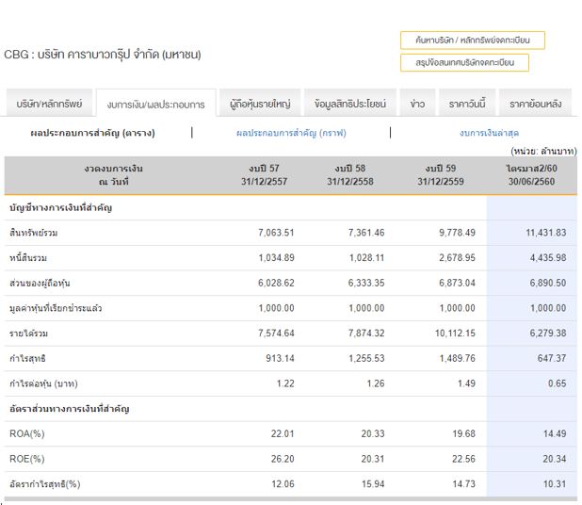This screenshot has width=582, height=505.
Task: Click the ค้นหาบริษัท / หลักทรัพย์จดทะเบียน button
Action: pos(472,41)
